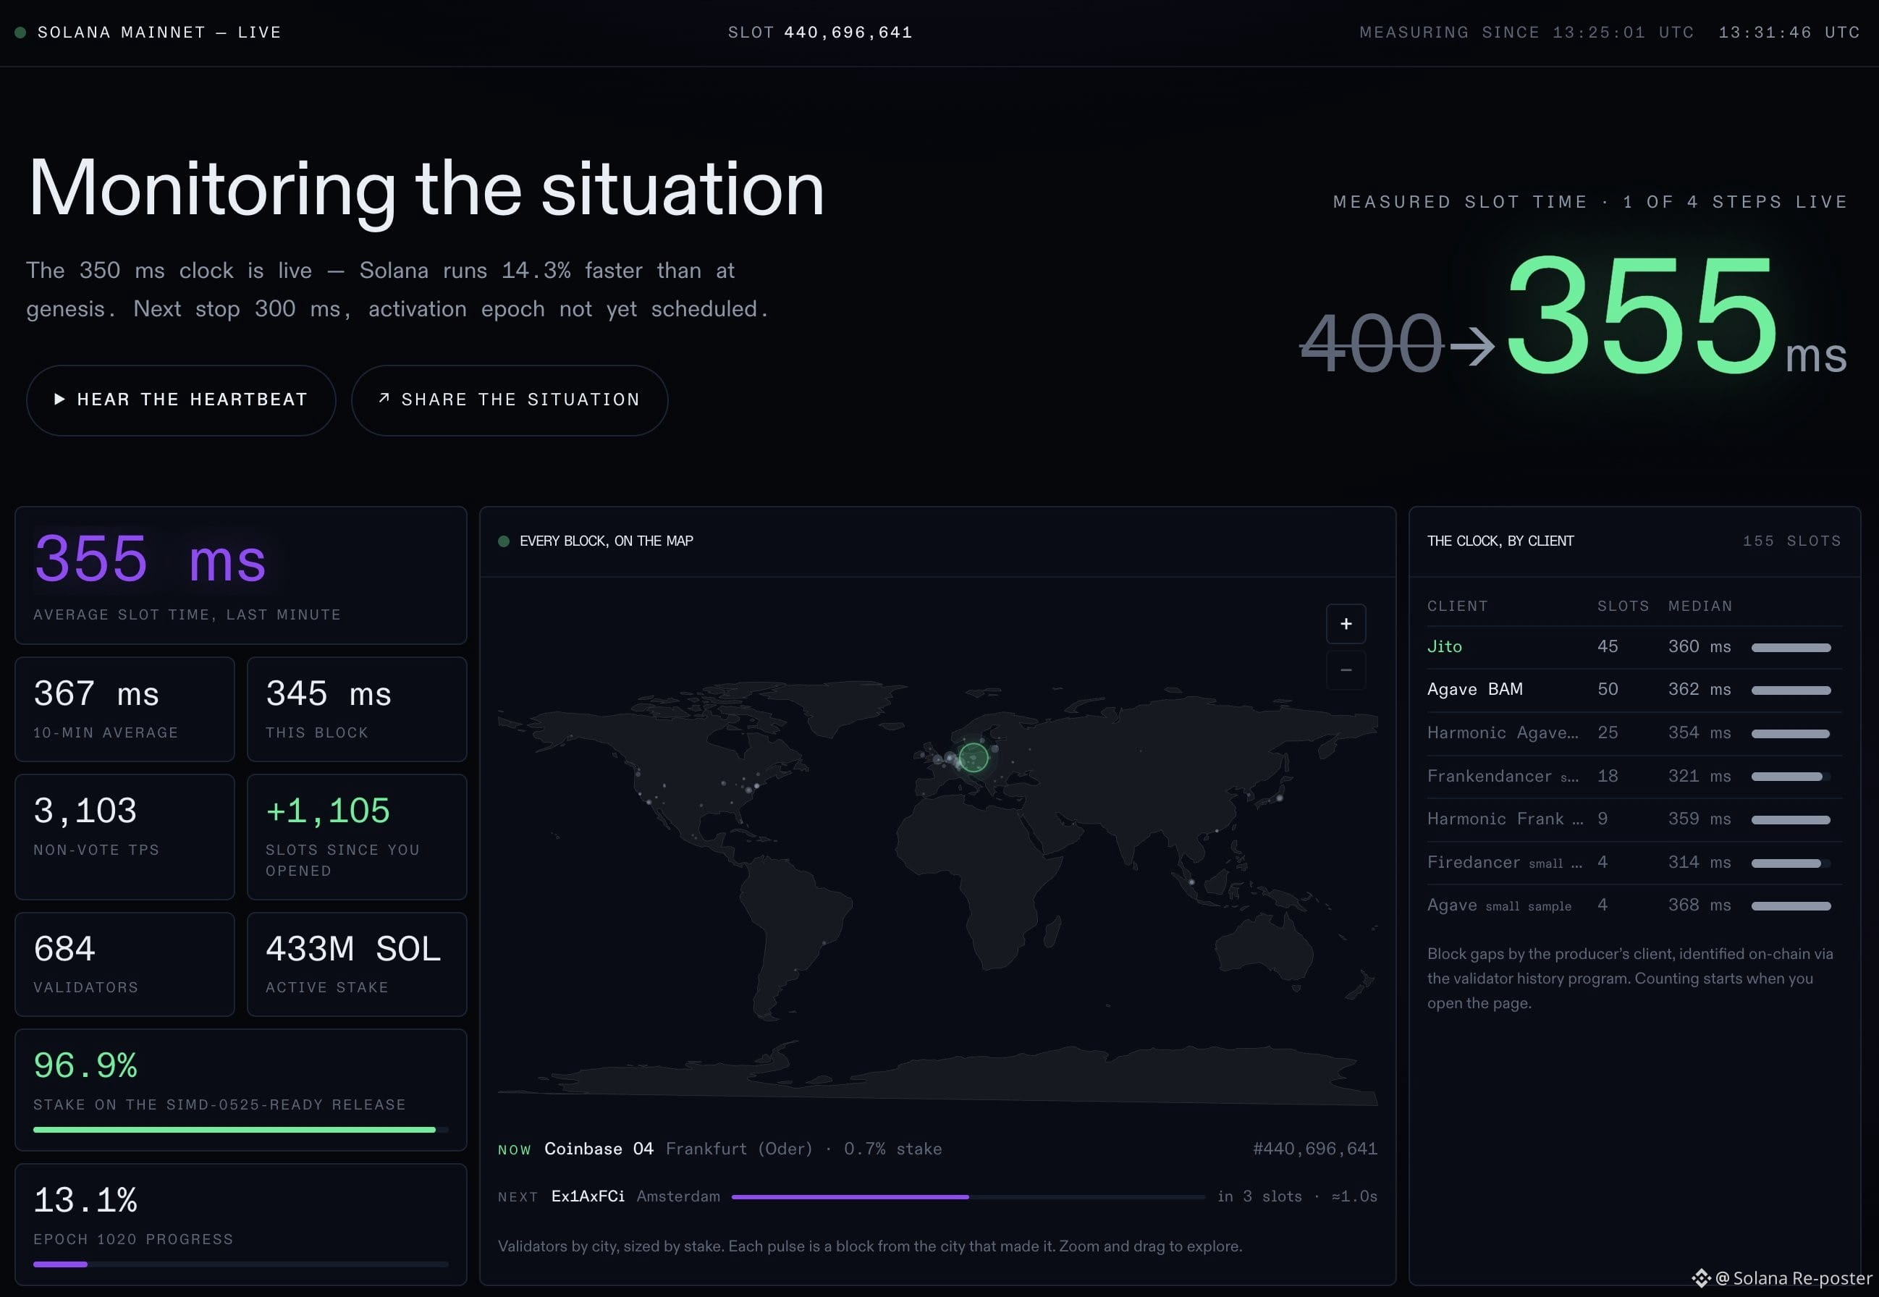The height and width of the screenshot is (1297, 1879).
Task: Share the situation via the button
Action: pos(510,400)
